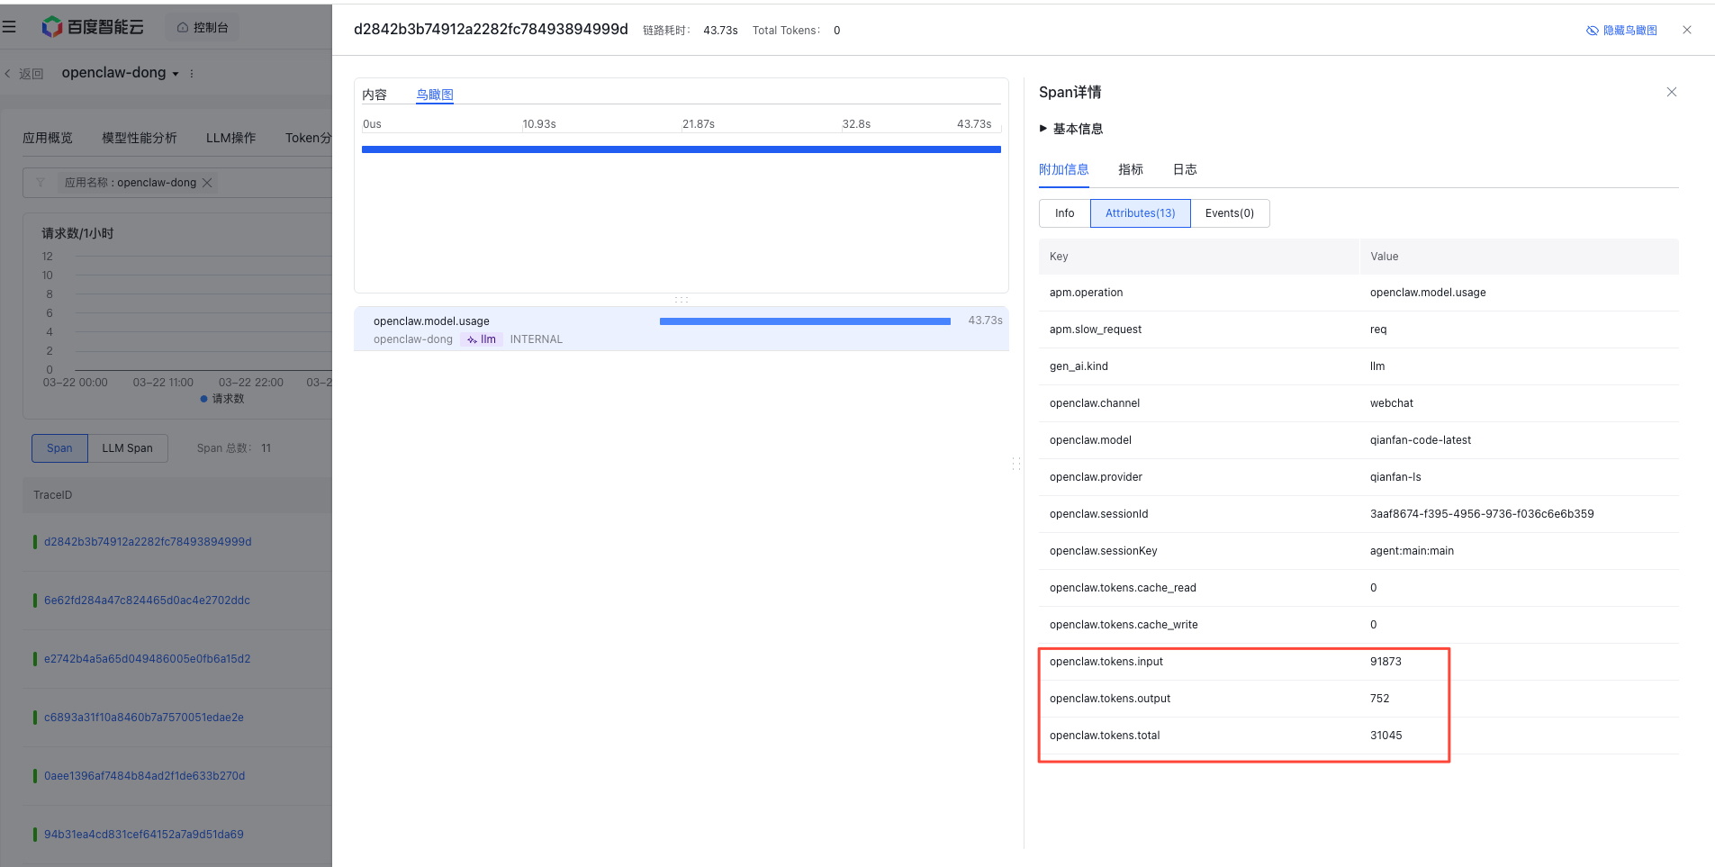This screenshot has height=867, width=1715.
Task: Click the blue timeline overview bar
Action: click(x=681, y=149)
